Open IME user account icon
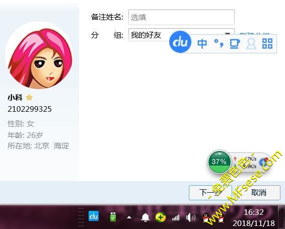The width and height of the screenshot is (285, 229). 251,44
